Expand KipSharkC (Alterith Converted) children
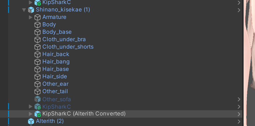 (31, 114)
